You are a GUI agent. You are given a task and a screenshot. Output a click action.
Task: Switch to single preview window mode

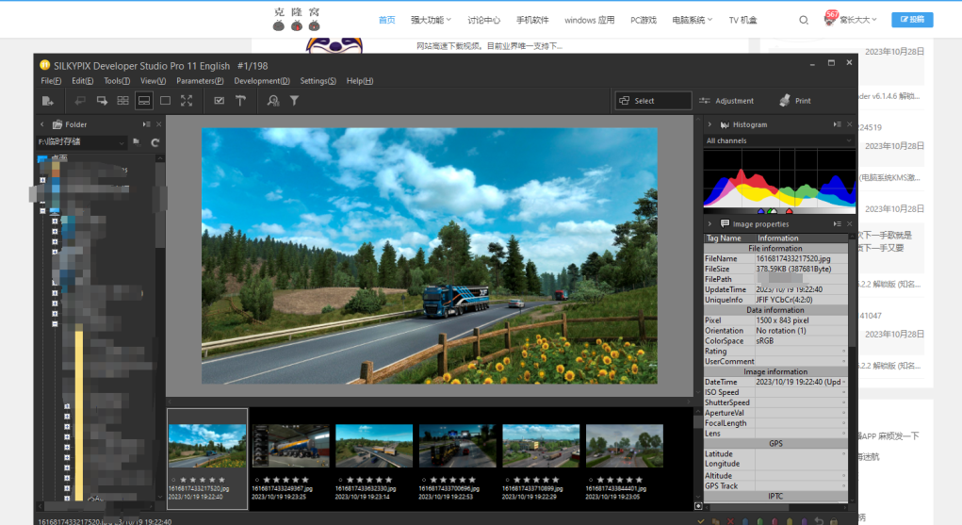(165, 101)
